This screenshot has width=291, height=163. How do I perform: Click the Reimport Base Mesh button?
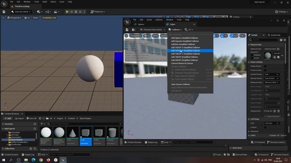[151, 29]
